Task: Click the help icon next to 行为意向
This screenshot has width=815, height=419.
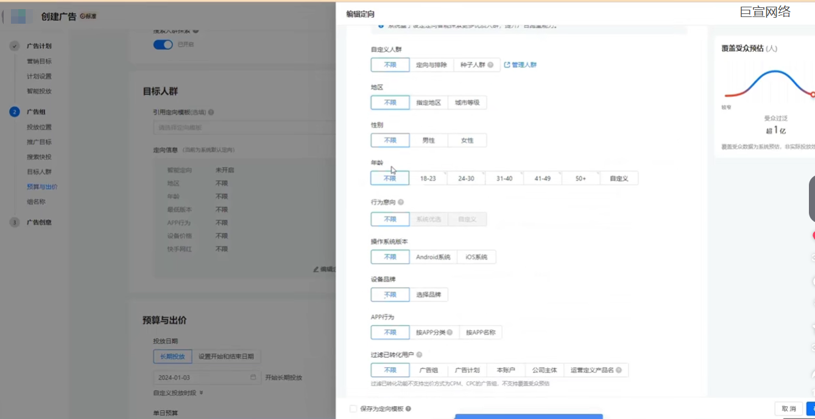Action: click(x=401, y=202)
